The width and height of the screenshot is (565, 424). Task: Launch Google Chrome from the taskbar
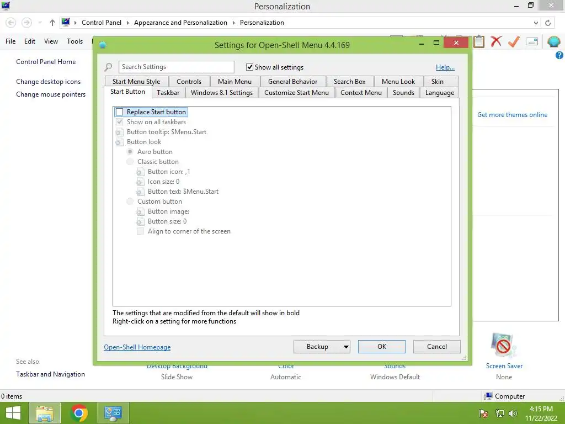tap(79, 413)
